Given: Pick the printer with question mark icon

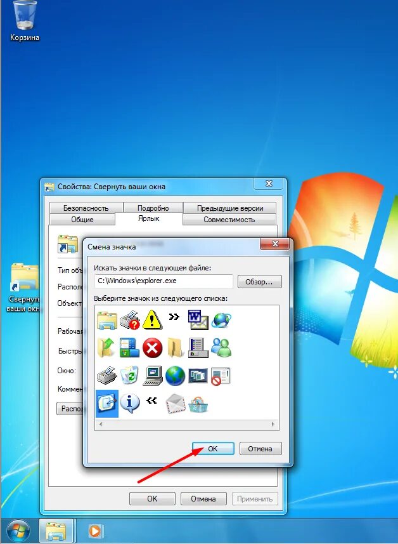Looking at the screenshot, I should pyautogui.click(x=129, y=320).
